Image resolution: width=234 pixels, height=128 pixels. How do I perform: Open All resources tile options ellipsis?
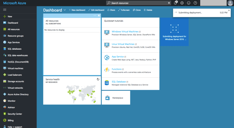click(x=95, y=16)
